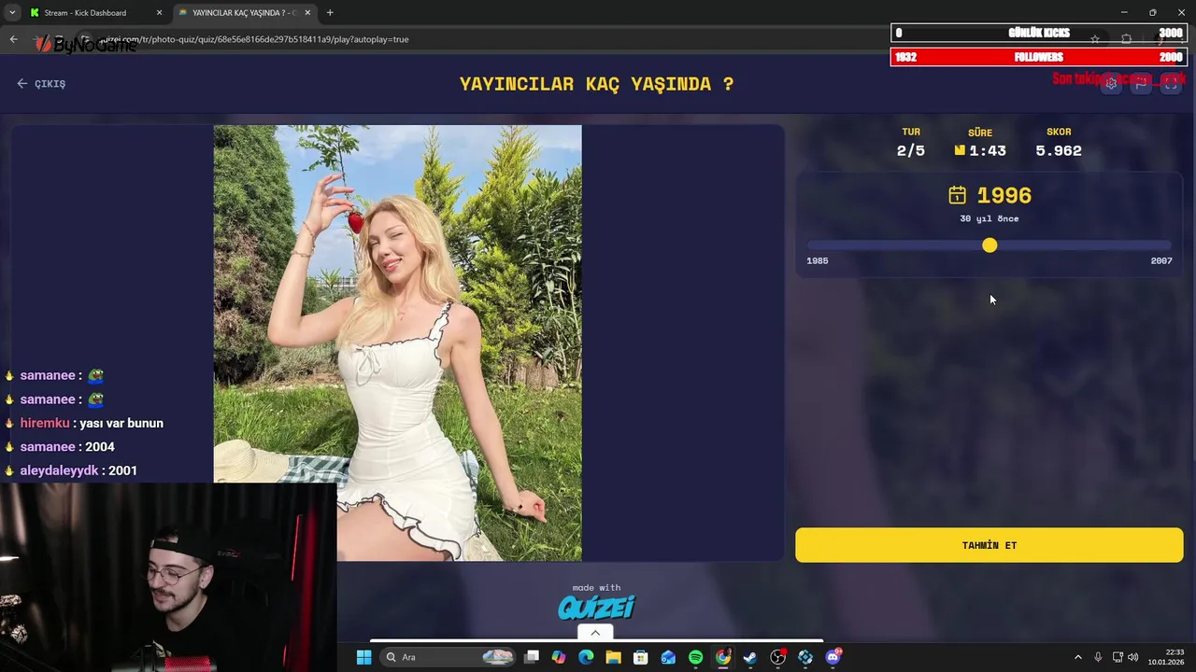Click slider track near 1985 end
1196x672 pixels.
point(819,245)
